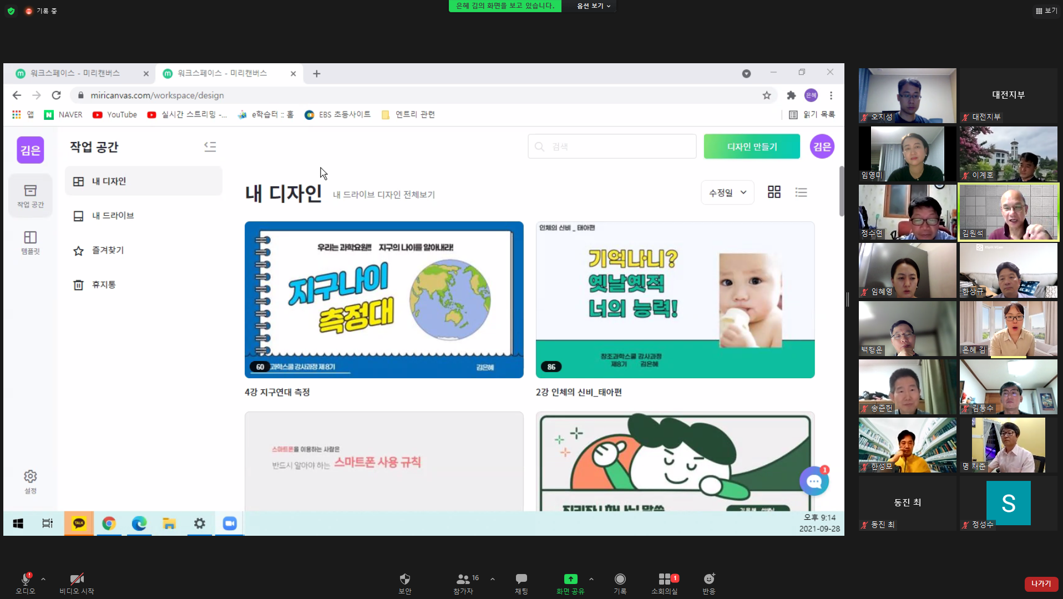Select 내 디자인 menu item

pos(144,181)
